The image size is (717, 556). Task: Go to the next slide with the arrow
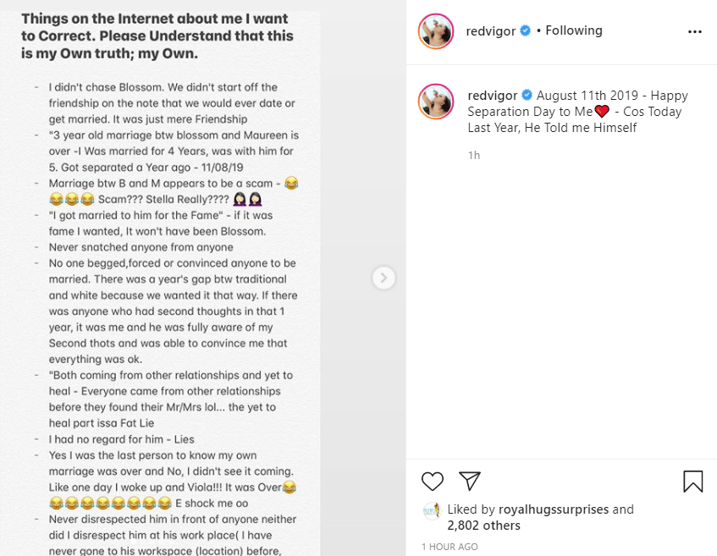pyautogui.click(x=383, y=278)
